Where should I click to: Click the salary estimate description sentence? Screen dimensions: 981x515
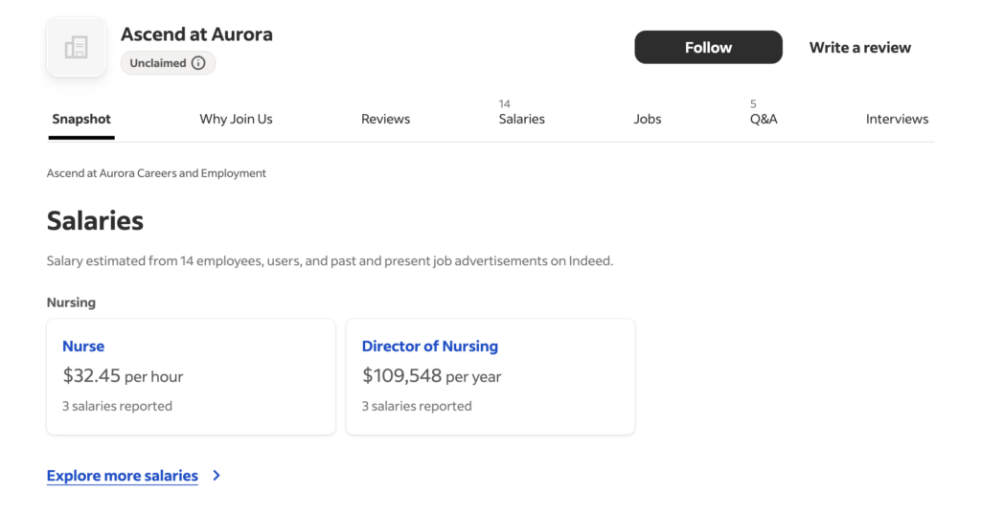point(330,260)
